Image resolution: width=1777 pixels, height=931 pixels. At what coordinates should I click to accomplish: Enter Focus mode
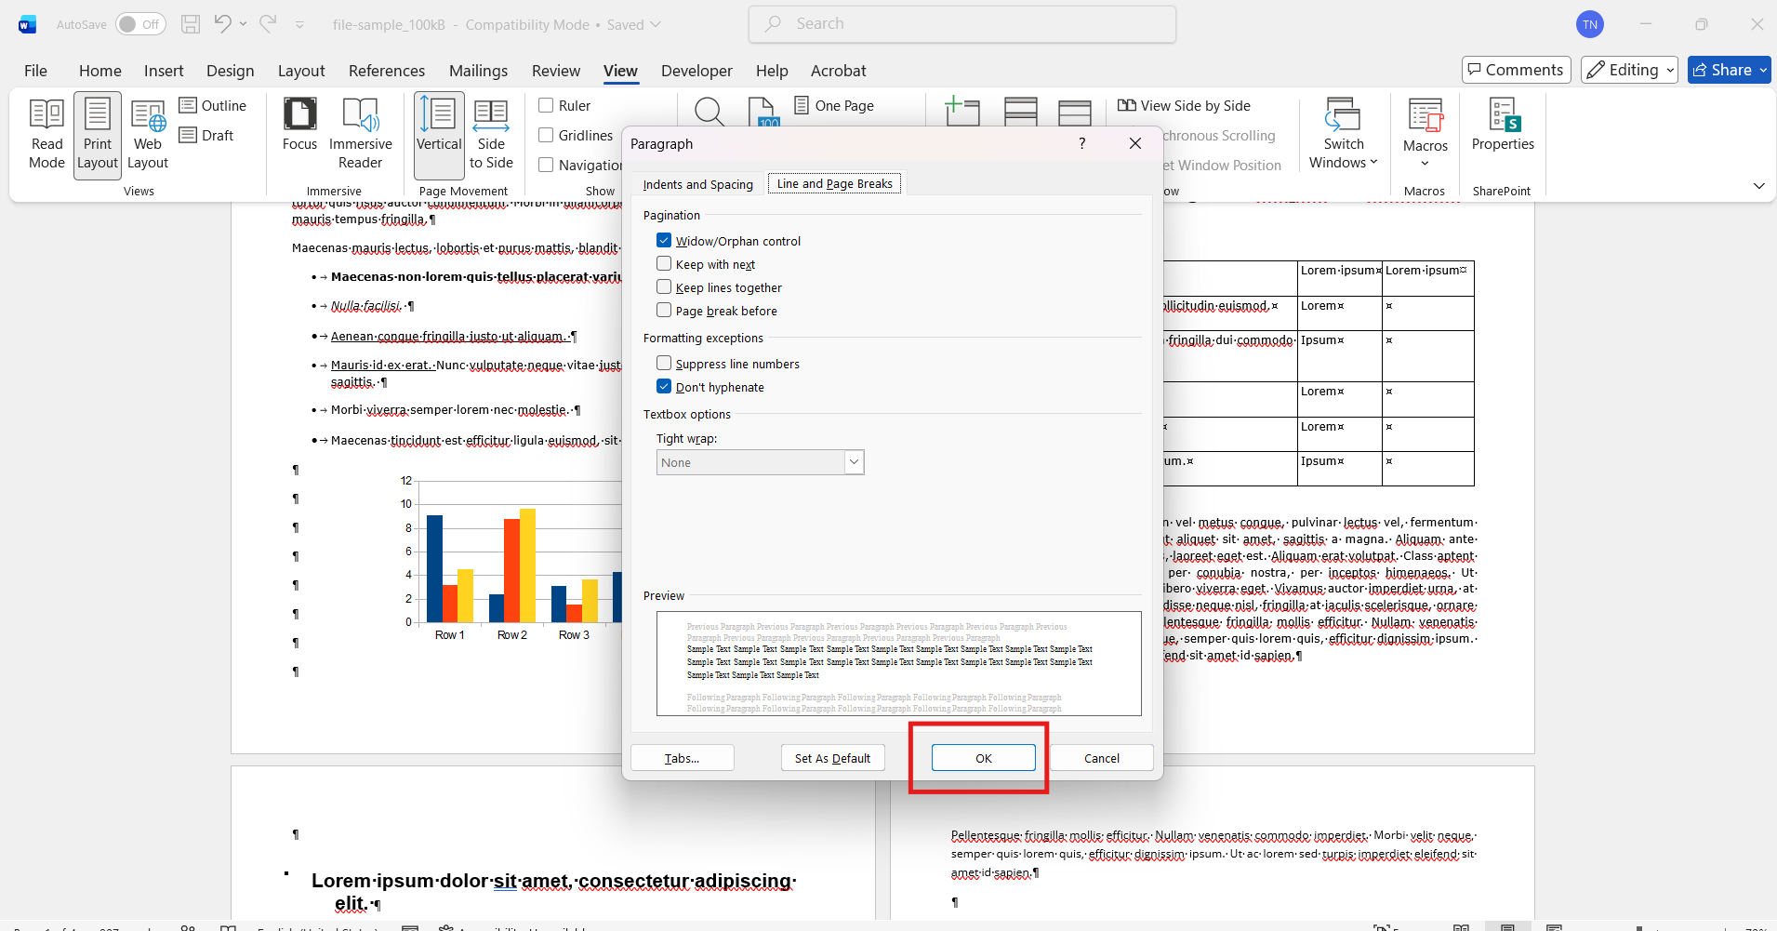(299, 125)
